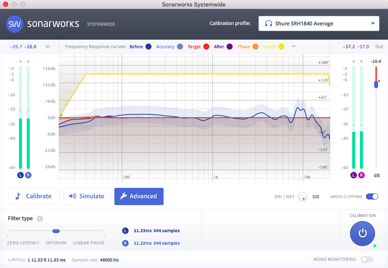Click the wrench icon on Advanced

coord(124,196)
